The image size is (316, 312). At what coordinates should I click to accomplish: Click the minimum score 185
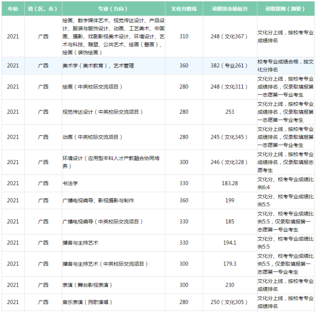click(x=230, y=222)
